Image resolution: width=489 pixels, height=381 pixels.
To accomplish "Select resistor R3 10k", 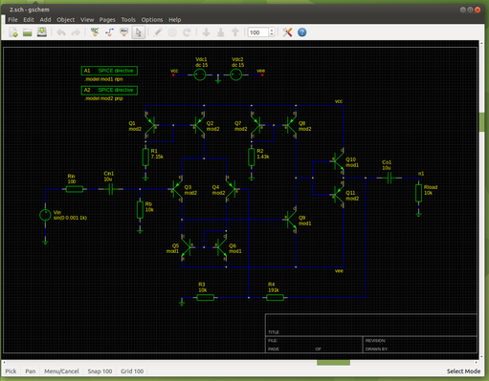I will tap(205, 298).
